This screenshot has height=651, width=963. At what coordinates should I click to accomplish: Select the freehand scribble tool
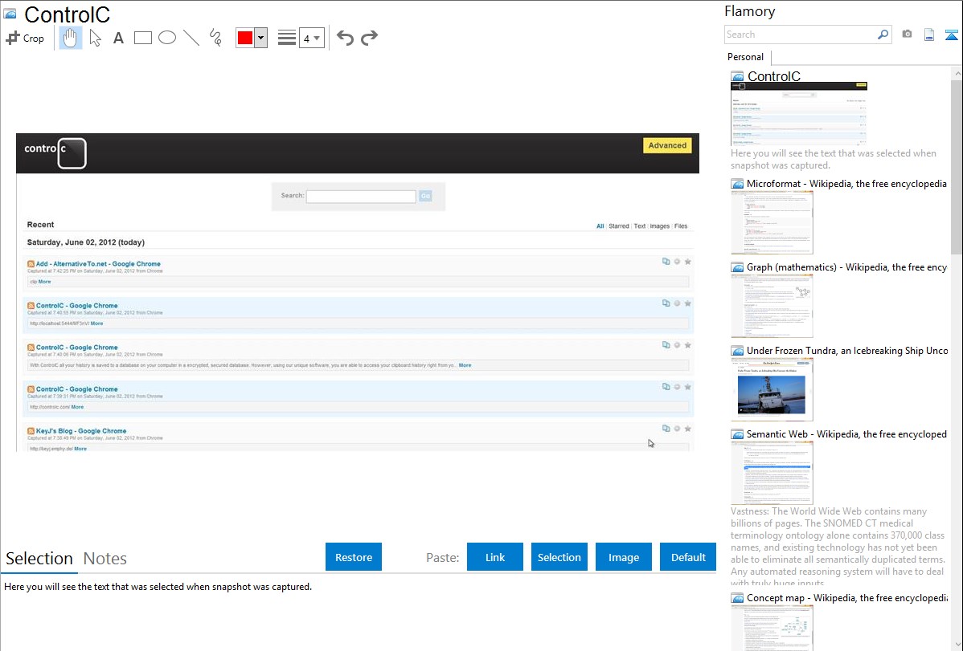click(x=215, y=38)
